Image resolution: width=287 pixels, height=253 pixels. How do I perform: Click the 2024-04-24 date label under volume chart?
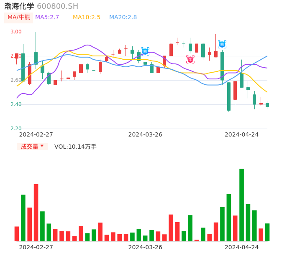click(x=242, y=247)
